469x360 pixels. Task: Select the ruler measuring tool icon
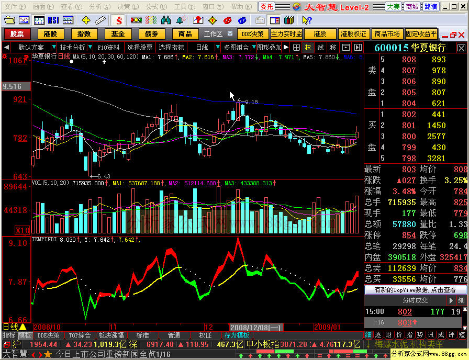pos(100,20)
